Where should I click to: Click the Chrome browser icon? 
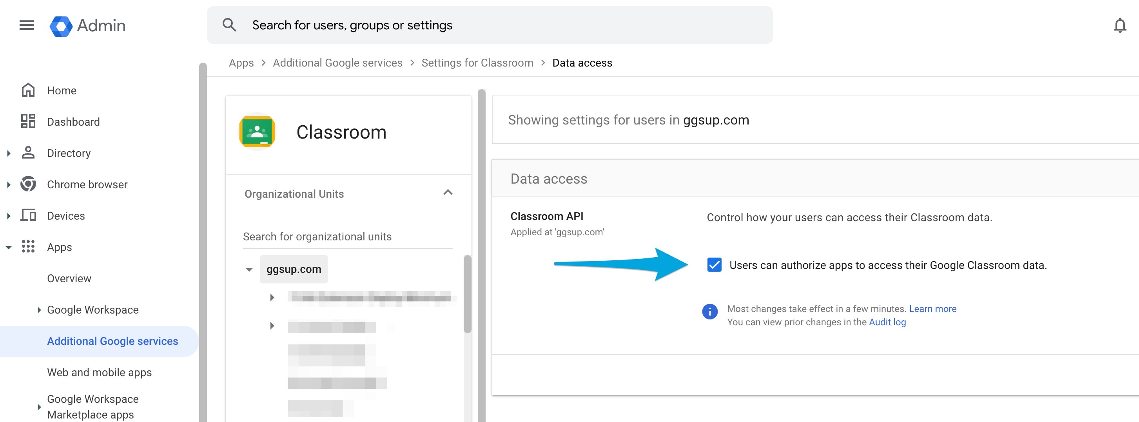click(x=28, y=184)
